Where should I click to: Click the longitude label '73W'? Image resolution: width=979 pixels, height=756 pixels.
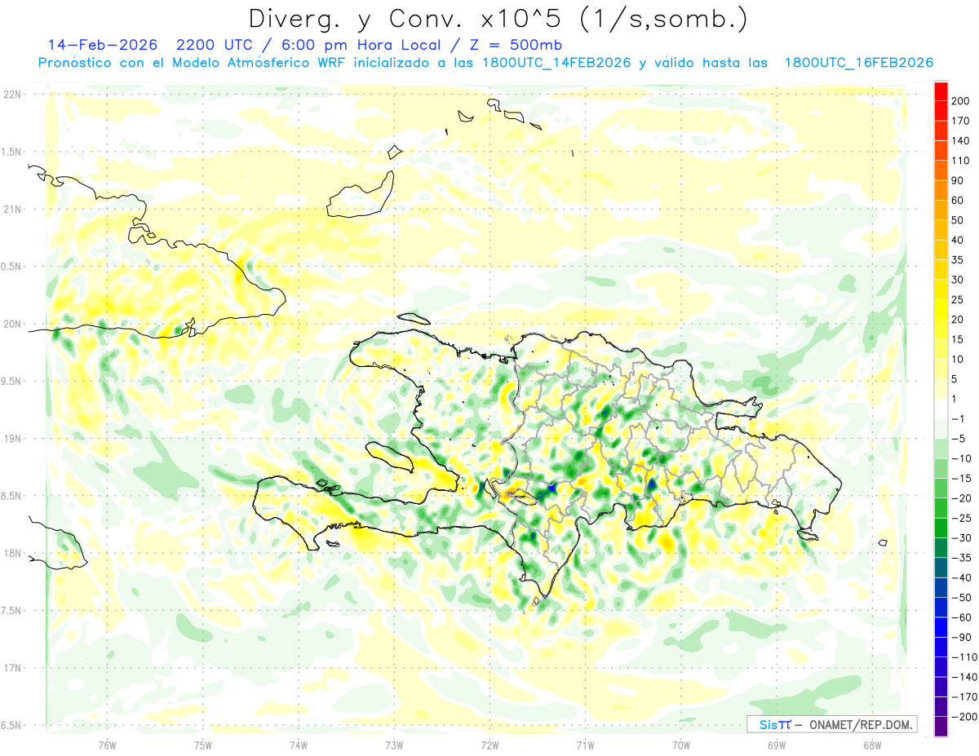(x=394, y=745)
